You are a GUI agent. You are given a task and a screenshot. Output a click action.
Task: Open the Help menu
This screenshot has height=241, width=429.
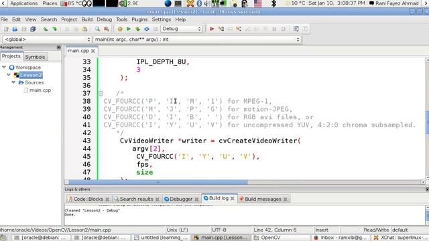[180, 19]
